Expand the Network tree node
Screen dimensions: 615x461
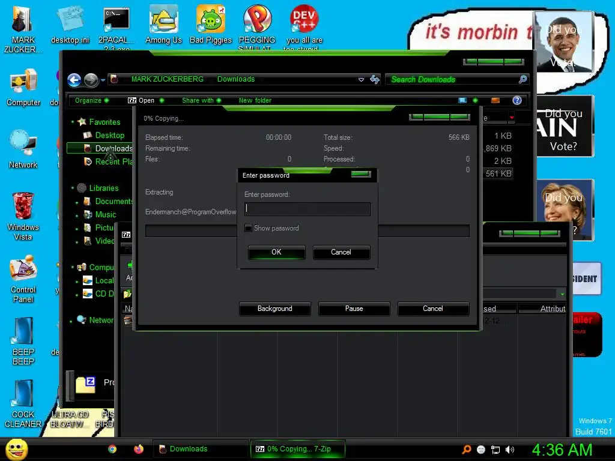[71, 321]
